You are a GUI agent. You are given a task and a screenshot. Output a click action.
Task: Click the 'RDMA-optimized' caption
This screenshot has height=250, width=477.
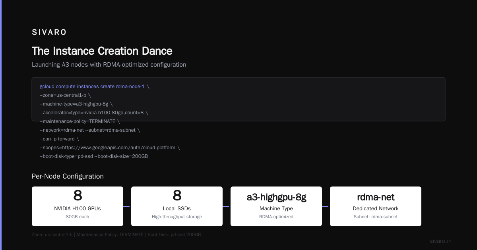pos(276,217)
